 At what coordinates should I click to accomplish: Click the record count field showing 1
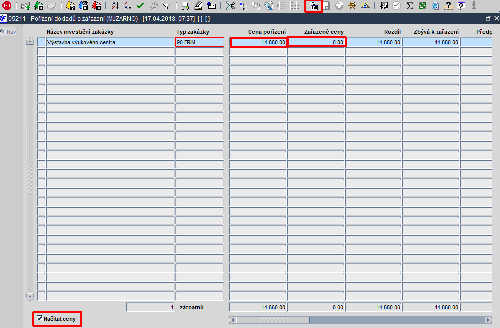pos(150,307)
